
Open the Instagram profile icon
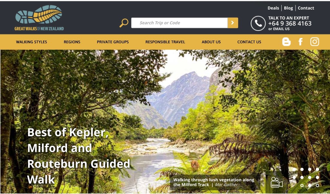click(315, 42)
